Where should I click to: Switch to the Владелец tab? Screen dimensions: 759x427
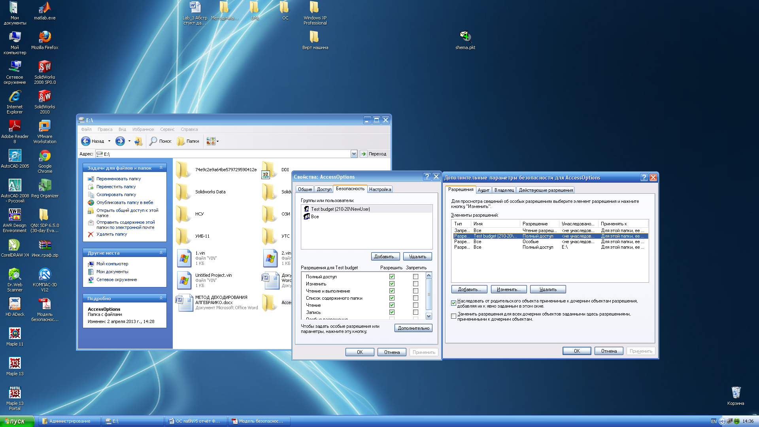(504, 190)
